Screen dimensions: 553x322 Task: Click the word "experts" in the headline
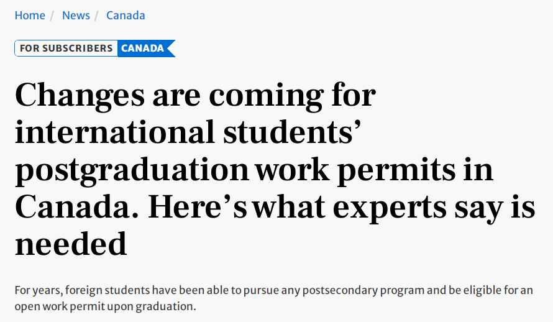pos(390,208)
